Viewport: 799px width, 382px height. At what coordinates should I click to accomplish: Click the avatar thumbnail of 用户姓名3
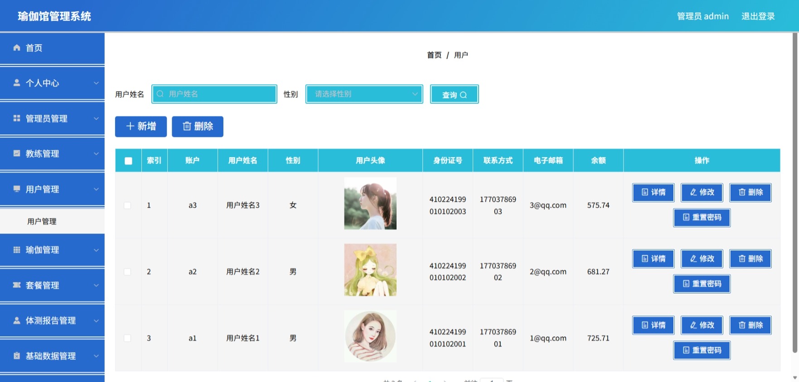click(370, 203)
